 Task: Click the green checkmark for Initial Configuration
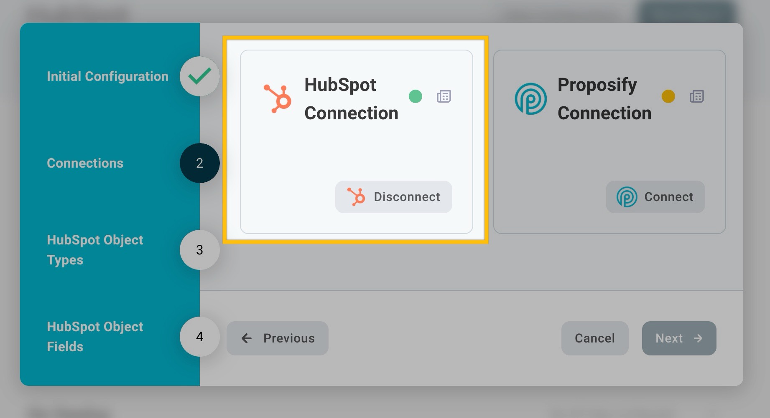coord(199,76)
